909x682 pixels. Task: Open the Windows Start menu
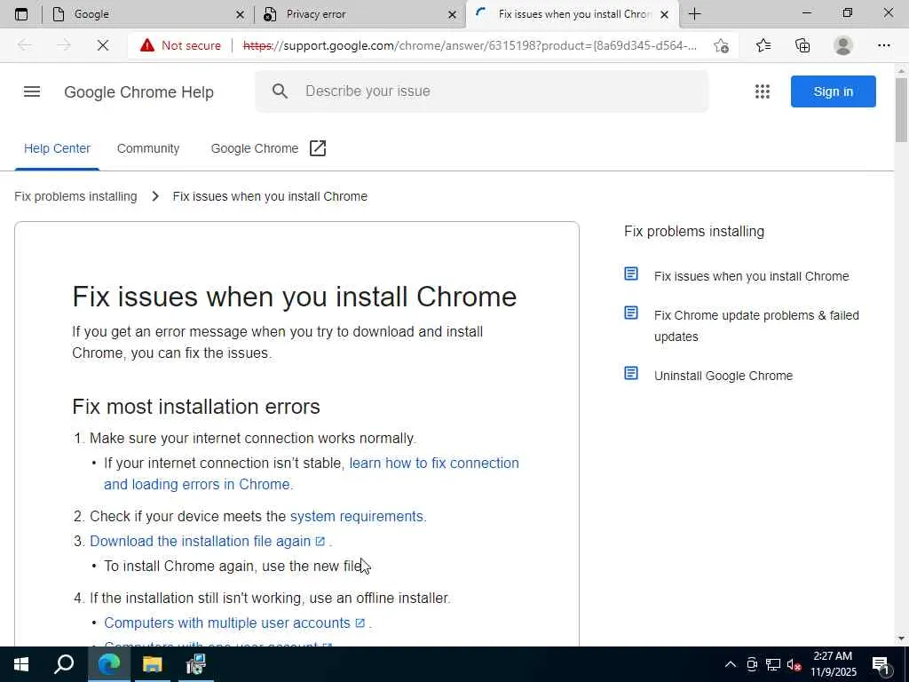click(x=21, y=664)
